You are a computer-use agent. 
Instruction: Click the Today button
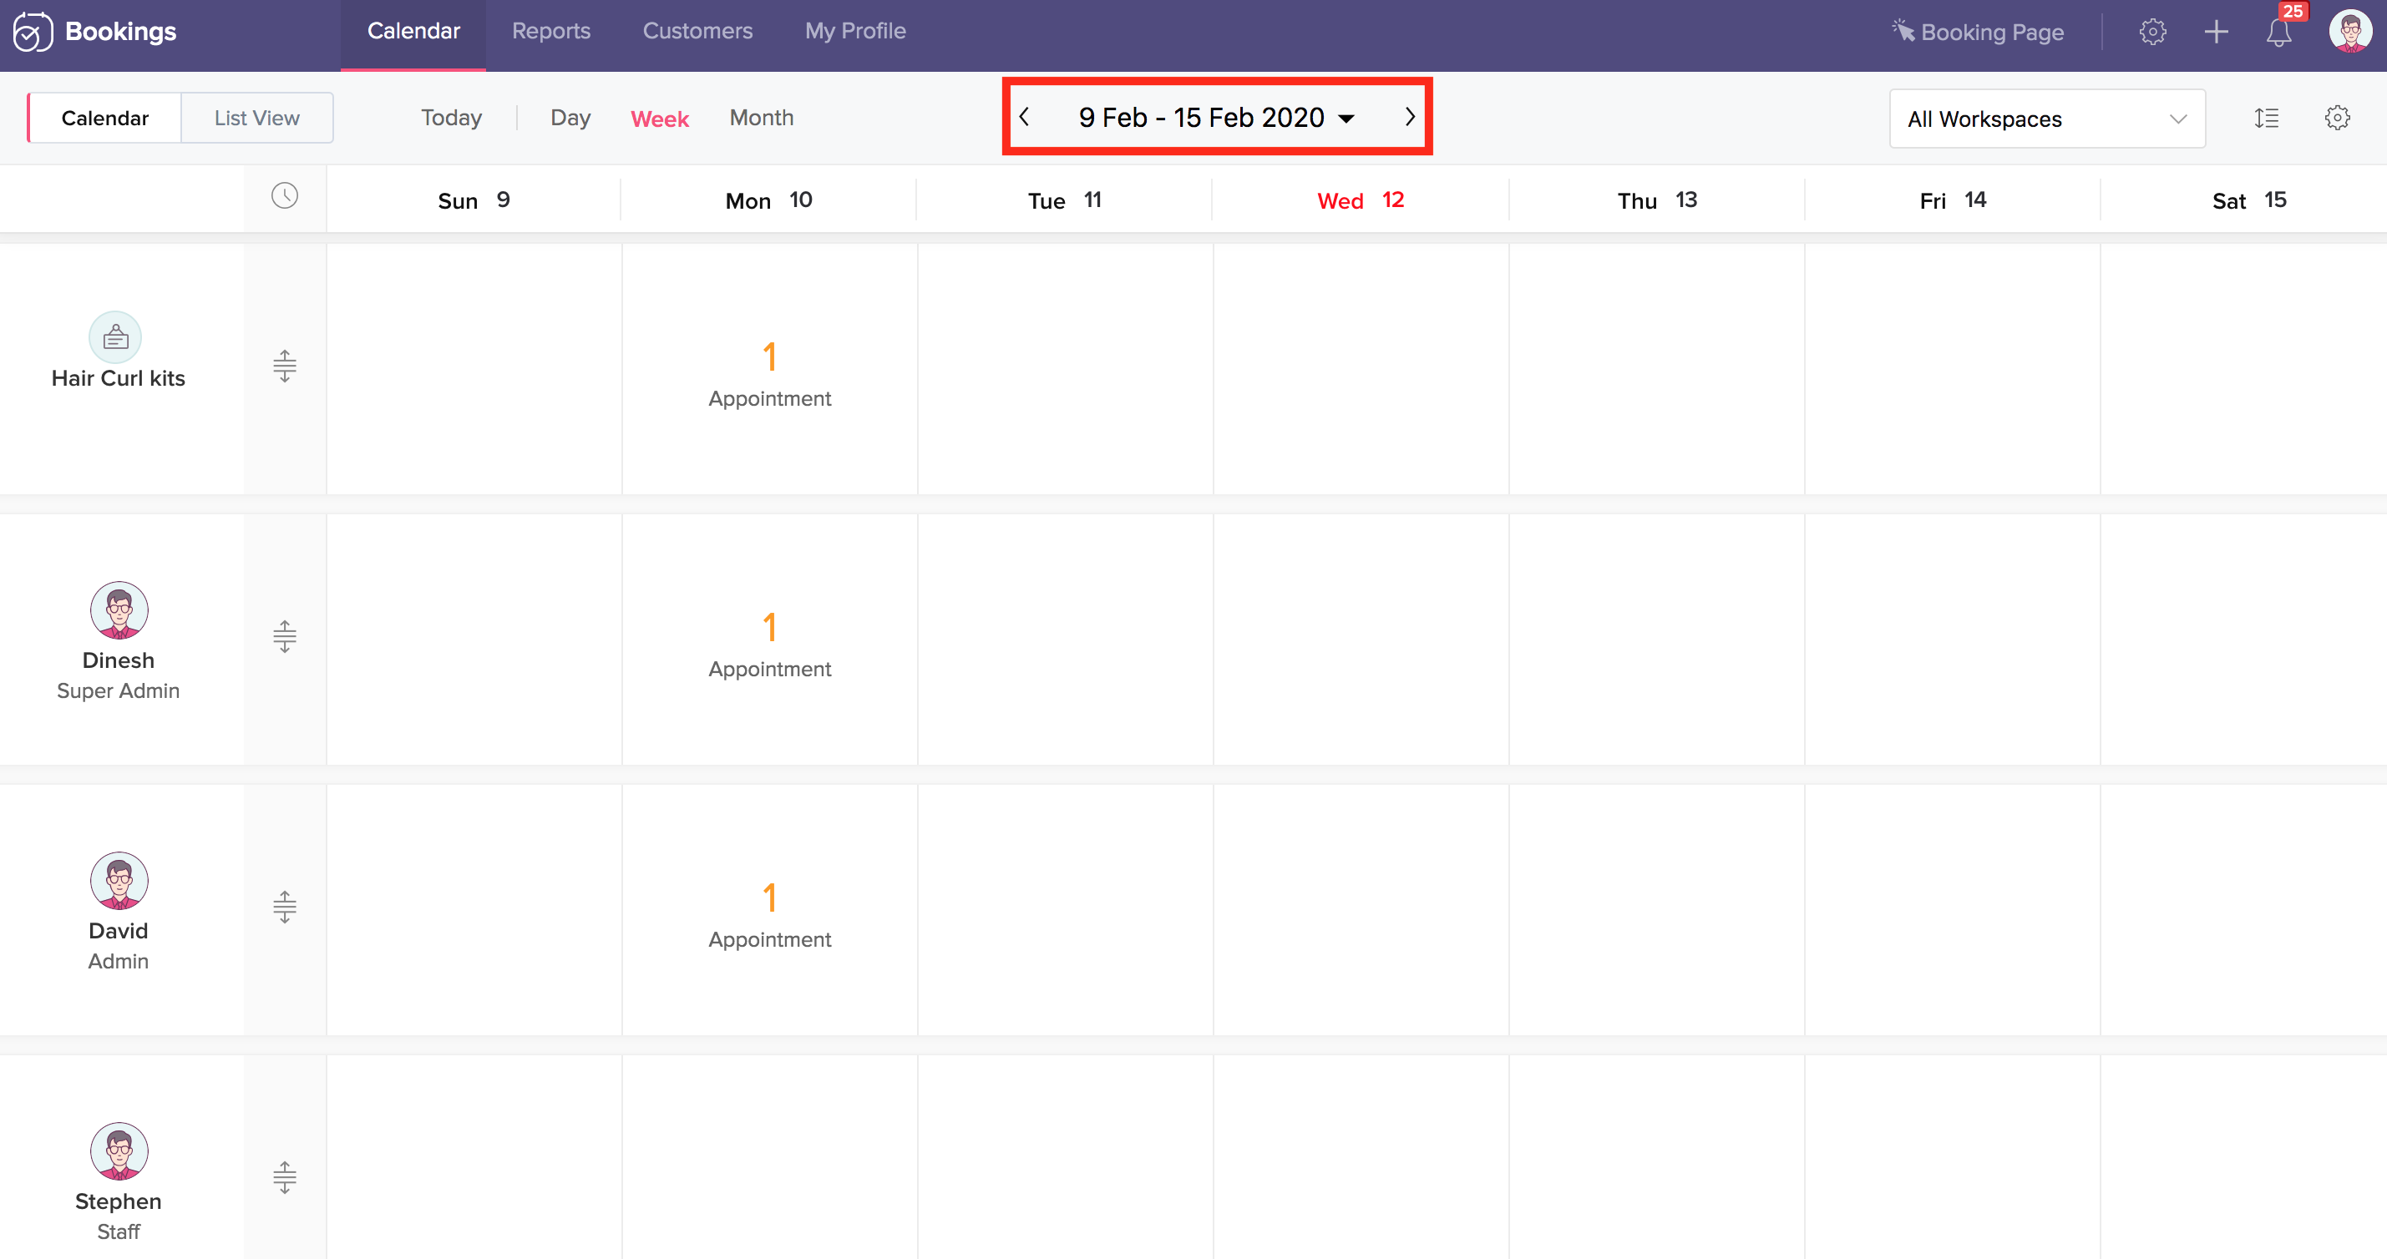451,119
